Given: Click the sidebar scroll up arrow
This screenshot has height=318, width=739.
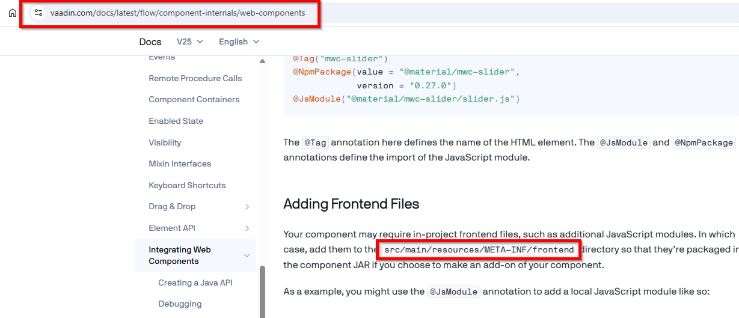Looking at the screenshot, I should pyautogui.click(x=262, y=61).
